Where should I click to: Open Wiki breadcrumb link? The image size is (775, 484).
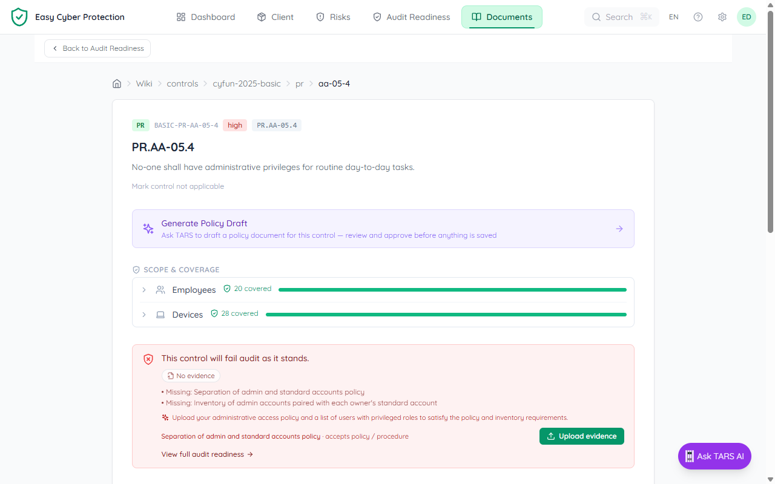144,83
